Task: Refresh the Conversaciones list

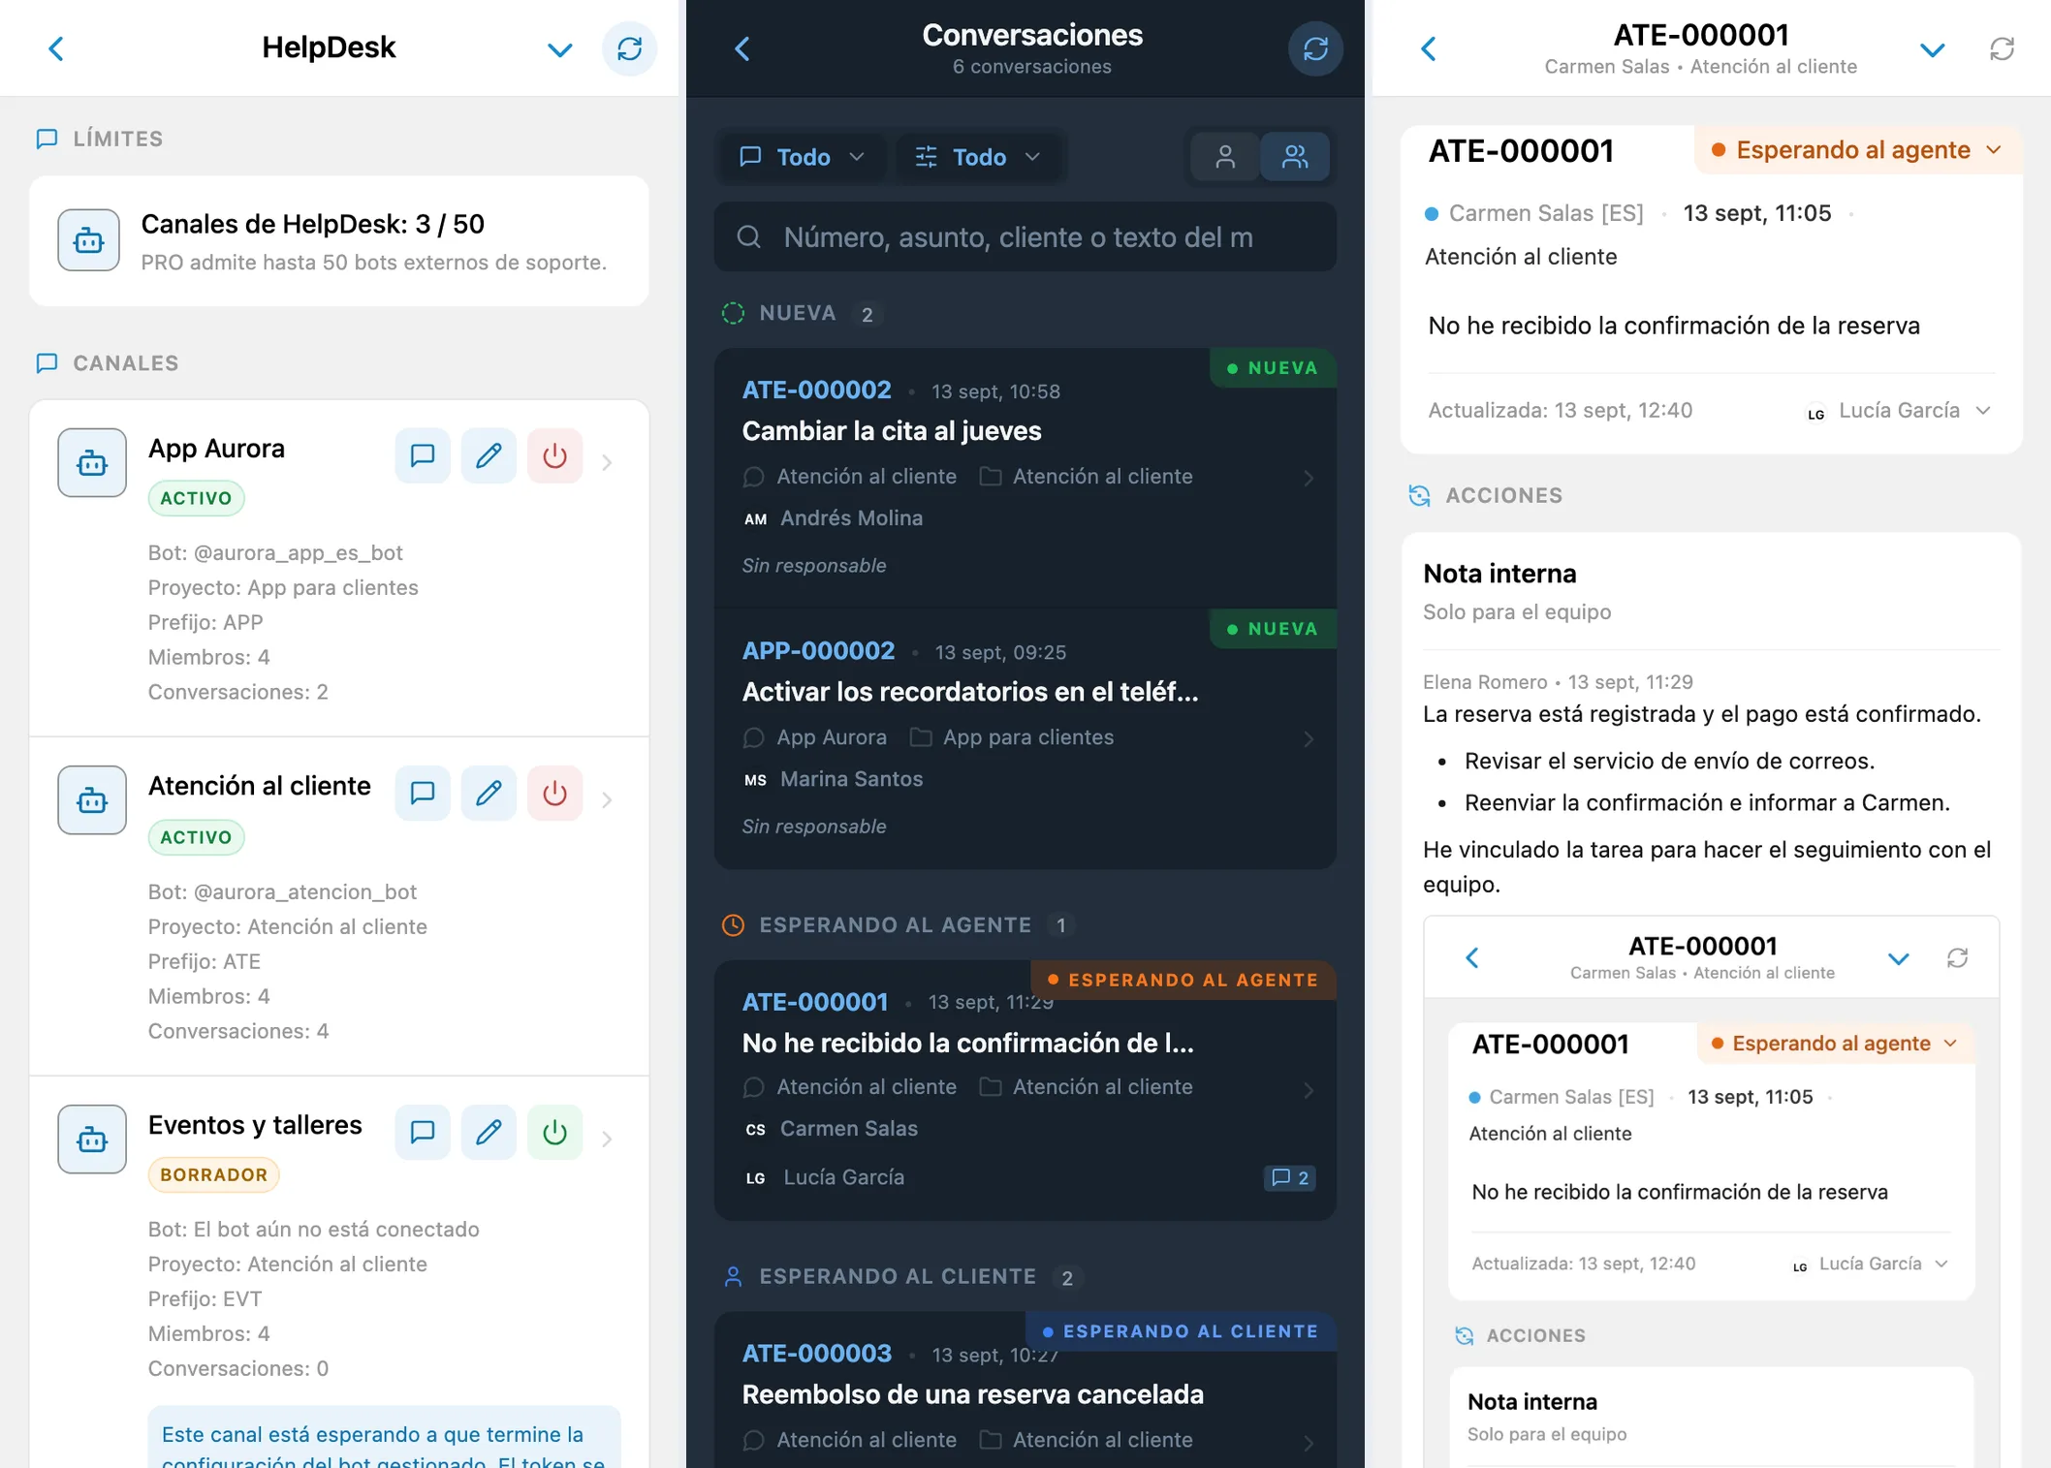Action: click(x=1315, y=48)
